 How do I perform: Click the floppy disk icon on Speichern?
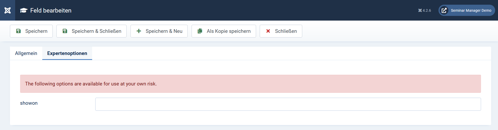19,31
